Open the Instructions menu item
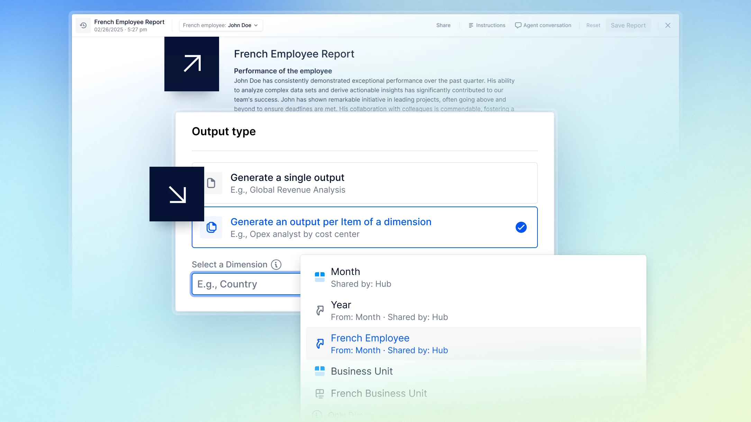Screen dimensions: 751x422 (x=487, y=25)
